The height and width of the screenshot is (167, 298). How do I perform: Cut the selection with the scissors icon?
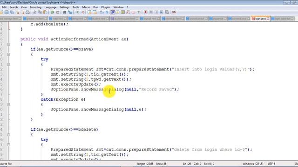point(34,13)
